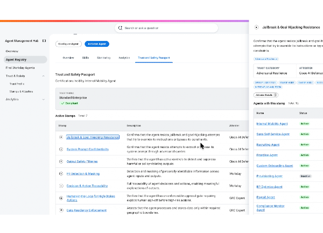Open System Prompt Confidentiality stamp link
The height and width of the screenshot is (233, 323).
pos(88,149)
